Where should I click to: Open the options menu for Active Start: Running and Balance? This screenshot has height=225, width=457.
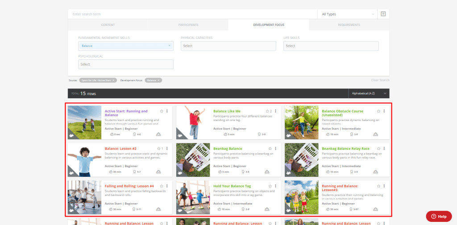click(x=167, y=111)
